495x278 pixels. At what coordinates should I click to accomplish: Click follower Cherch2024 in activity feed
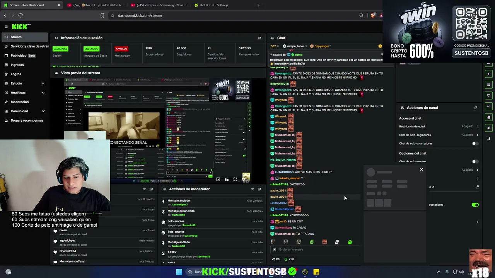68,251
